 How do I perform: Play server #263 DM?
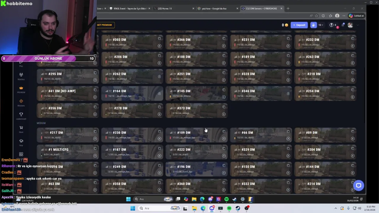[x=353, y=63]
